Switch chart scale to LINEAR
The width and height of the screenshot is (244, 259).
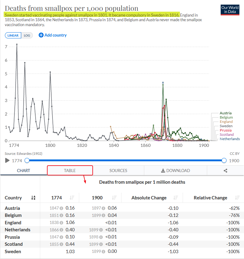(13, 35)
